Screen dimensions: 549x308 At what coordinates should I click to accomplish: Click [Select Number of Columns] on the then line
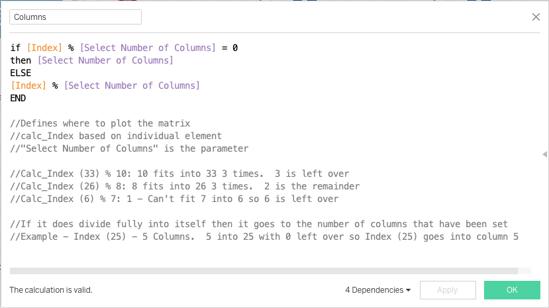(105, 60)
